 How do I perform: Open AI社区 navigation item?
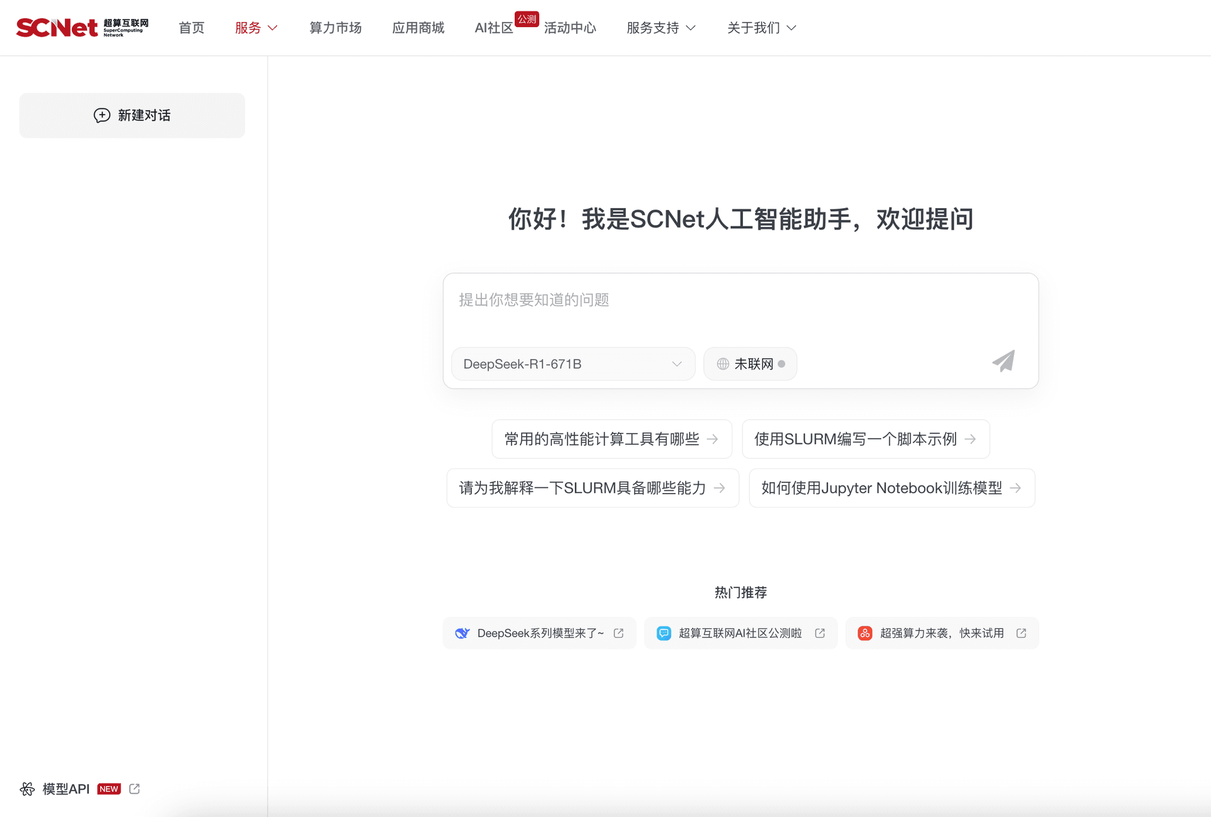coord(494,28)
